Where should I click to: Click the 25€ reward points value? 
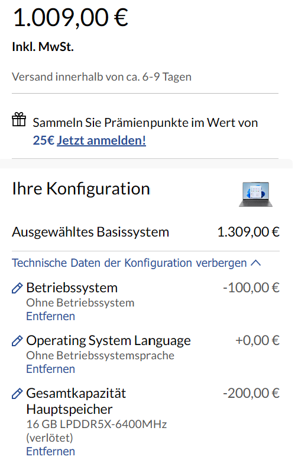coord(44,141)
